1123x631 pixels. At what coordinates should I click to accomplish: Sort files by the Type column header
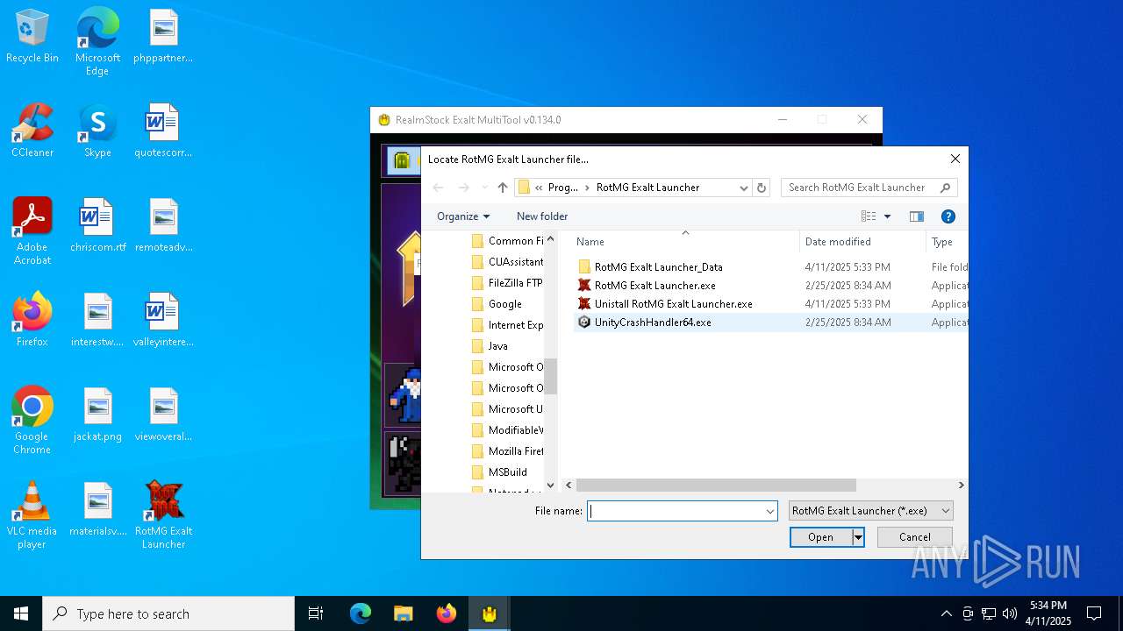(x=947, y=242)
